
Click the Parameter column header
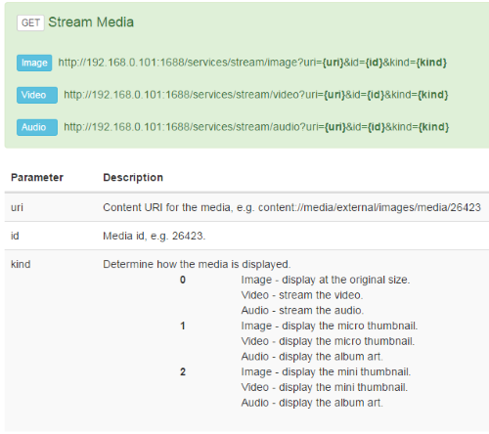tap(37, 177)
